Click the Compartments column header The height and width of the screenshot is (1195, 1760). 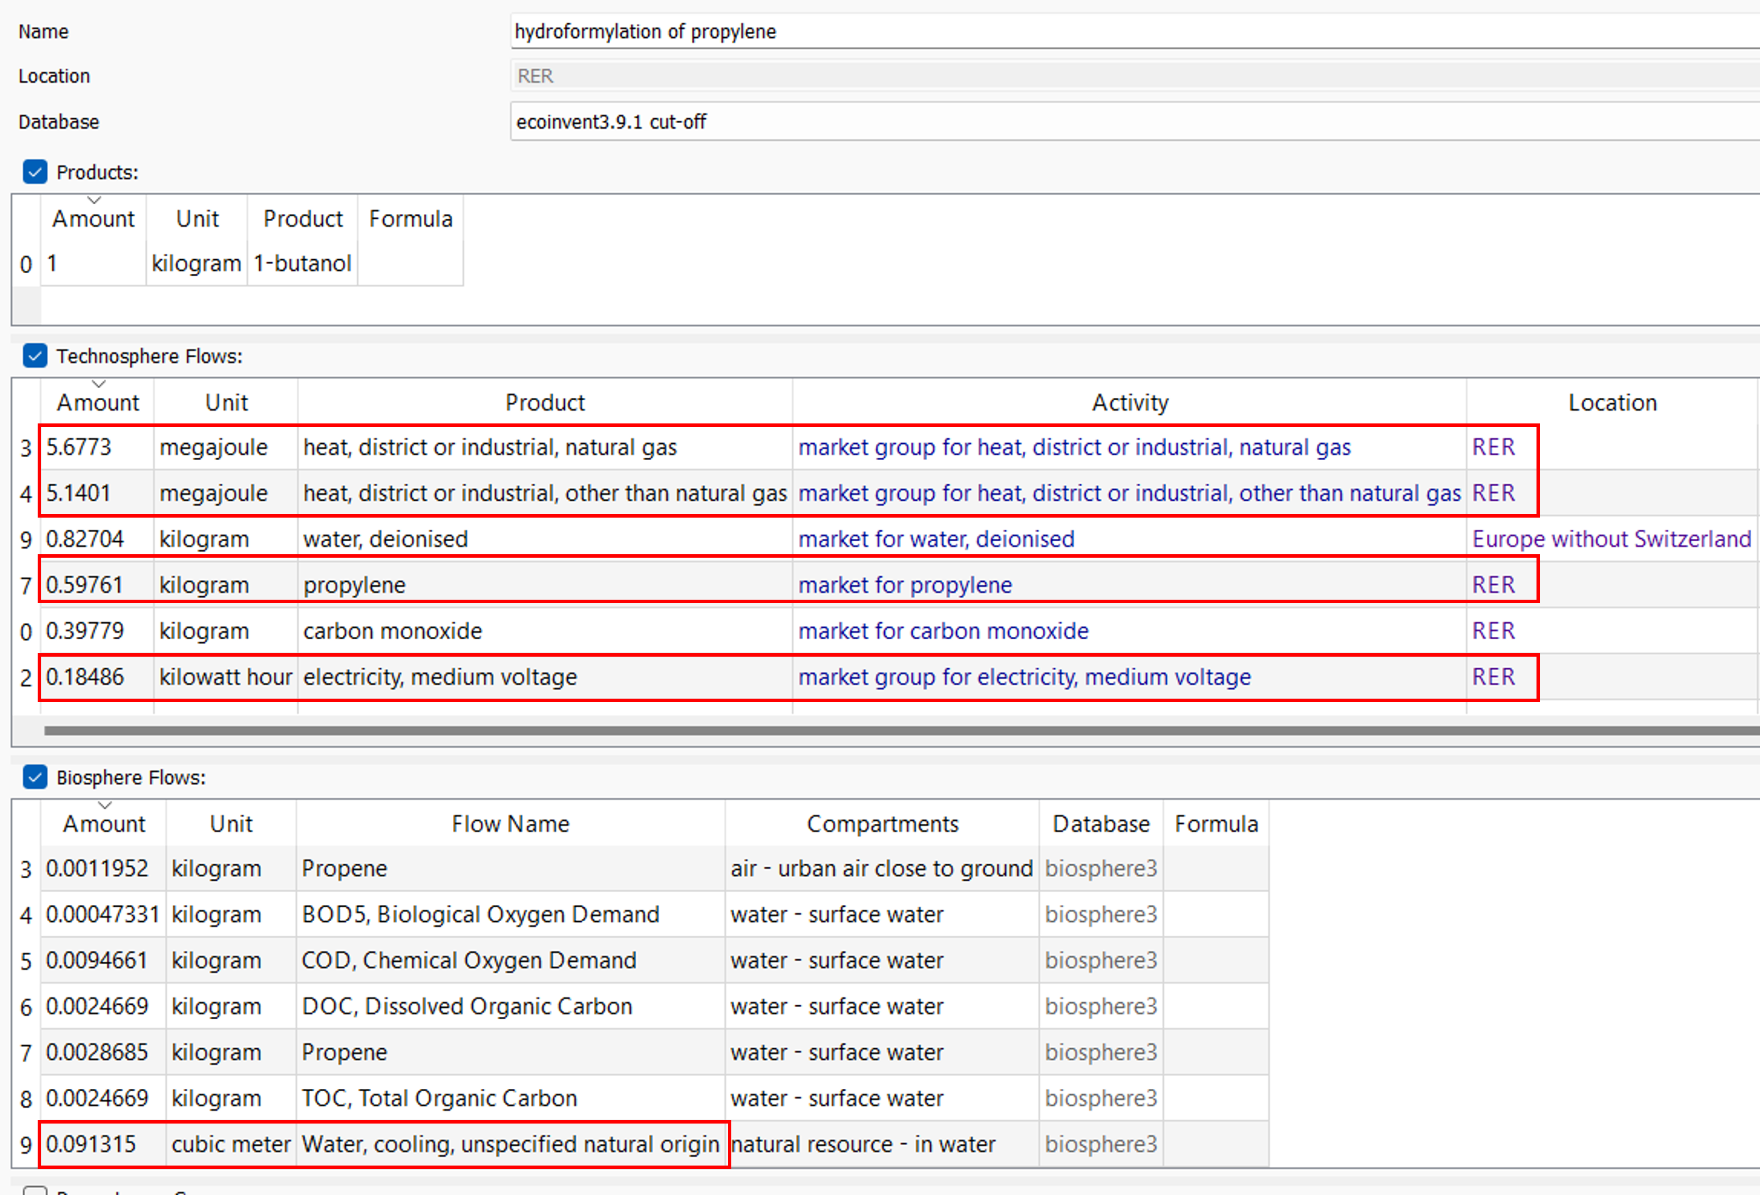tap(882, 823)
